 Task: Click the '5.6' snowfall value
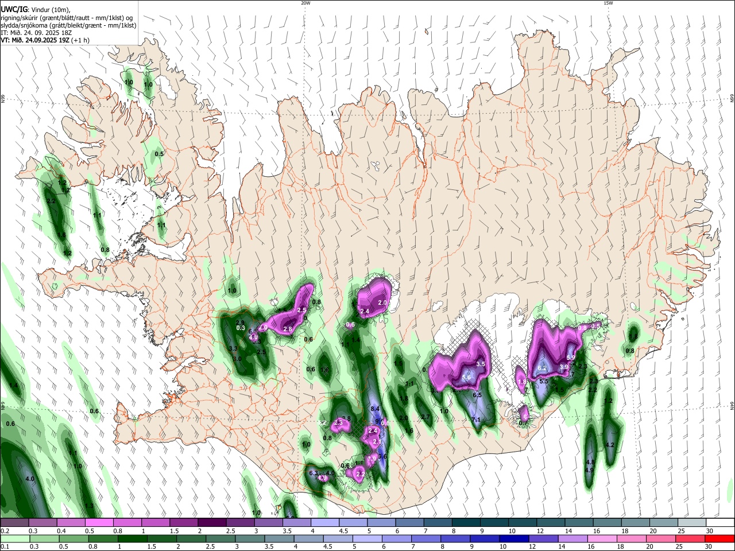point(466,377)
